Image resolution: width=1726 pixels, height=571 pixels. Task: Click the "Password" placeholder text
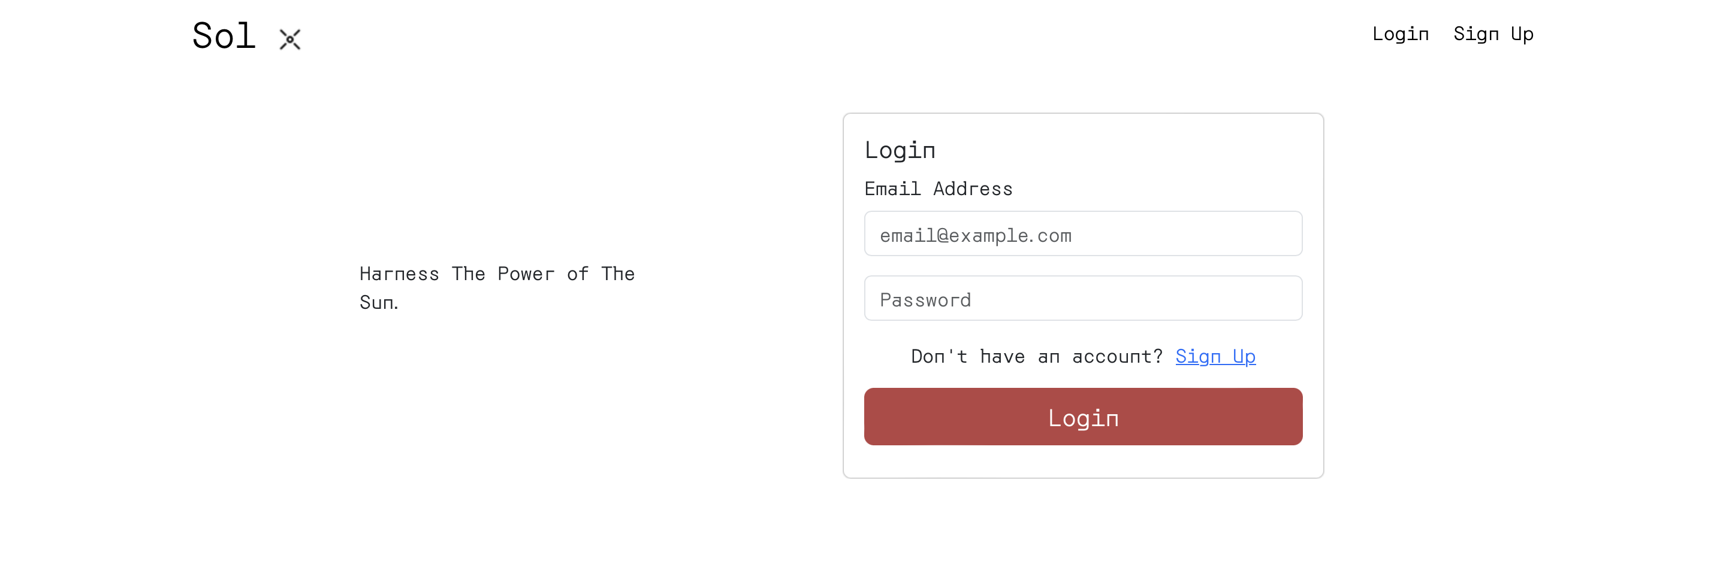coord(925,300)
